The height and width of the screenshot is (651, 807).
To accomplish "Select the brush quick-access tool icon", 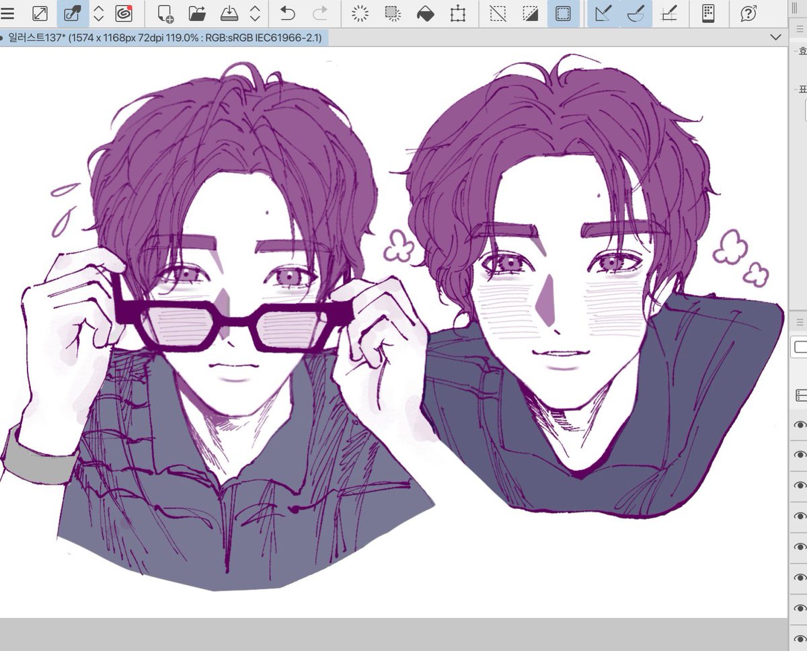I will [x=73, y=13].
